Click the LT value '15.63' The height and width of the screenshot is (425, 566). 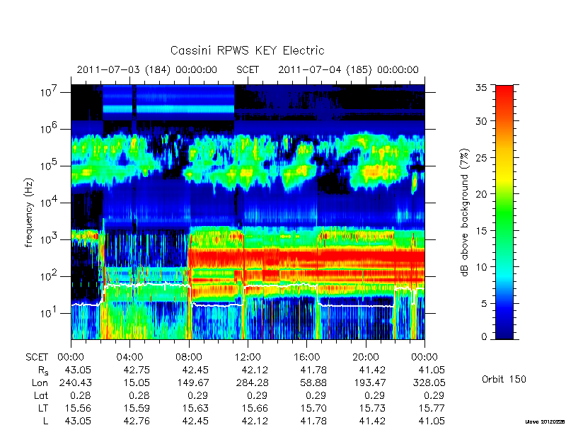196,409
